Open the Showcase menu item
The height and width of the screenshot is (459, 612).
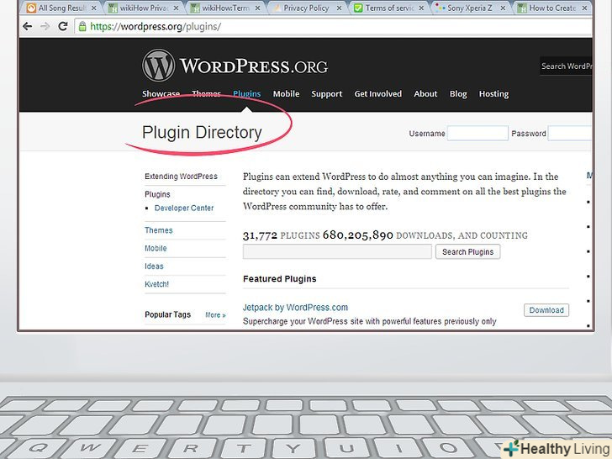pyautogui.click(x=161, y=94)
